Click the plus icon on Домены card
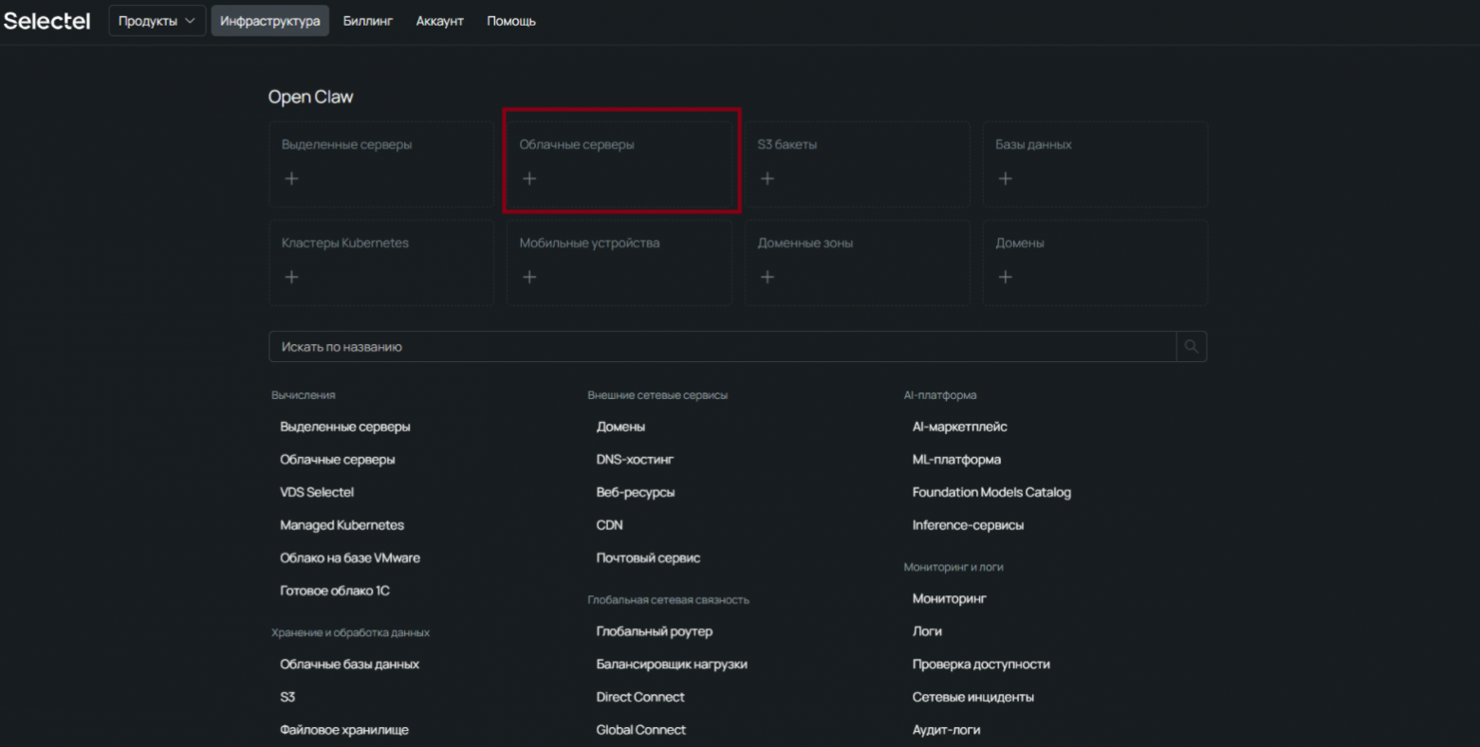Screen dimensions: 1480x747 (x=1006, y=276)
